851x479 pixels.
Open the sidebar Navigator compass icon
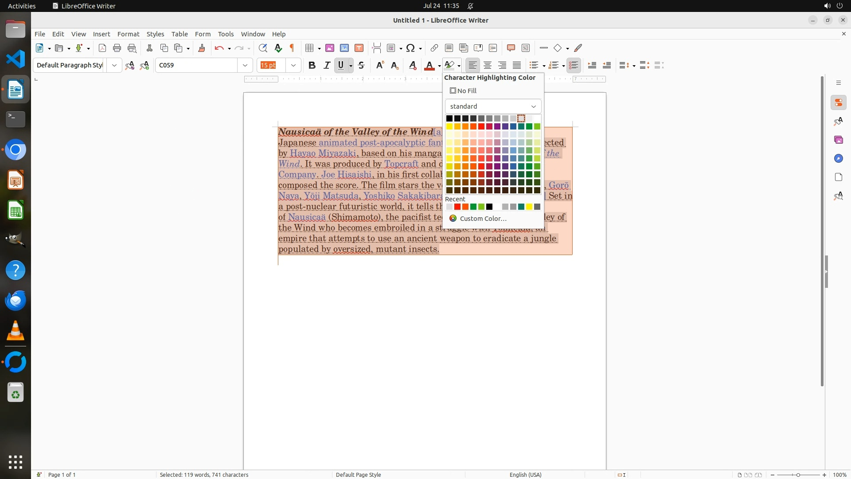click(838, 159)
